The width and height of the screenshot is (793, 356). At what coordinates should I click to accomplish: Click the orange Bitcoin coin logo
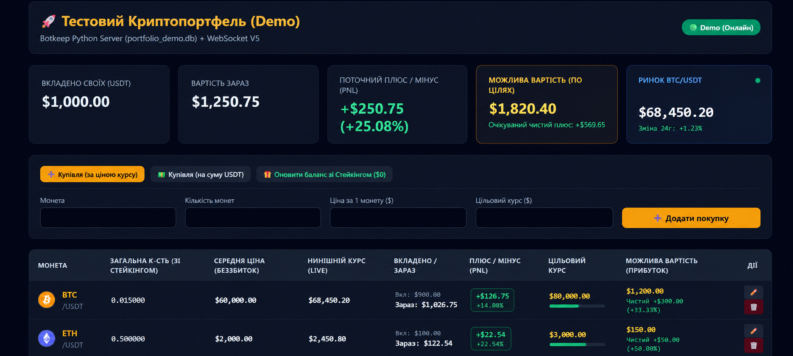point(47,300)
